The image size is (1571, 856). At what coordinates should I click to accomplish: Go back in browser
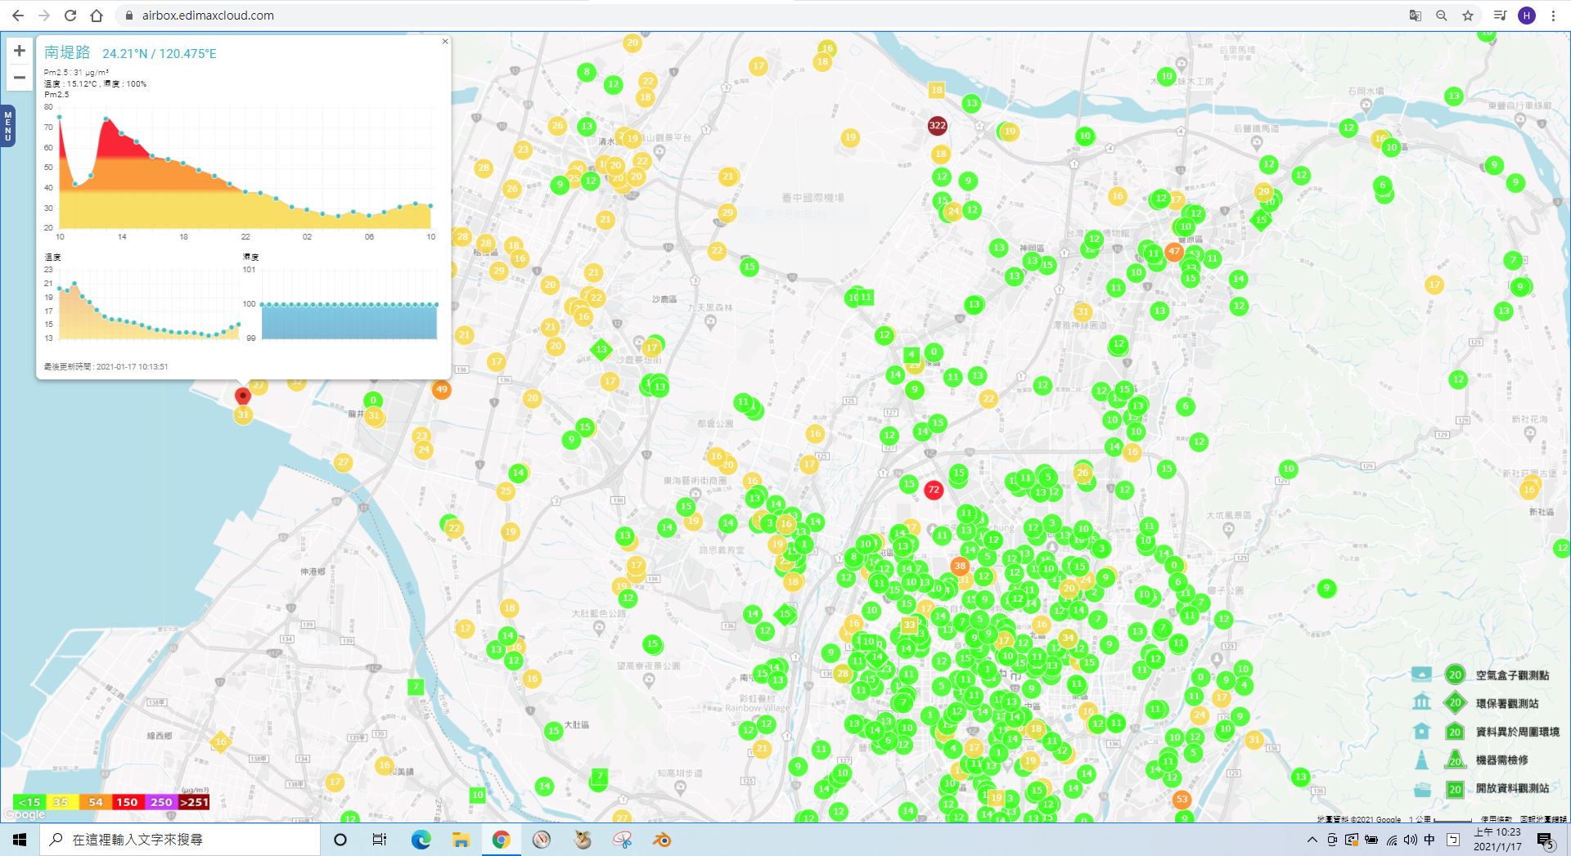point(18,16)
